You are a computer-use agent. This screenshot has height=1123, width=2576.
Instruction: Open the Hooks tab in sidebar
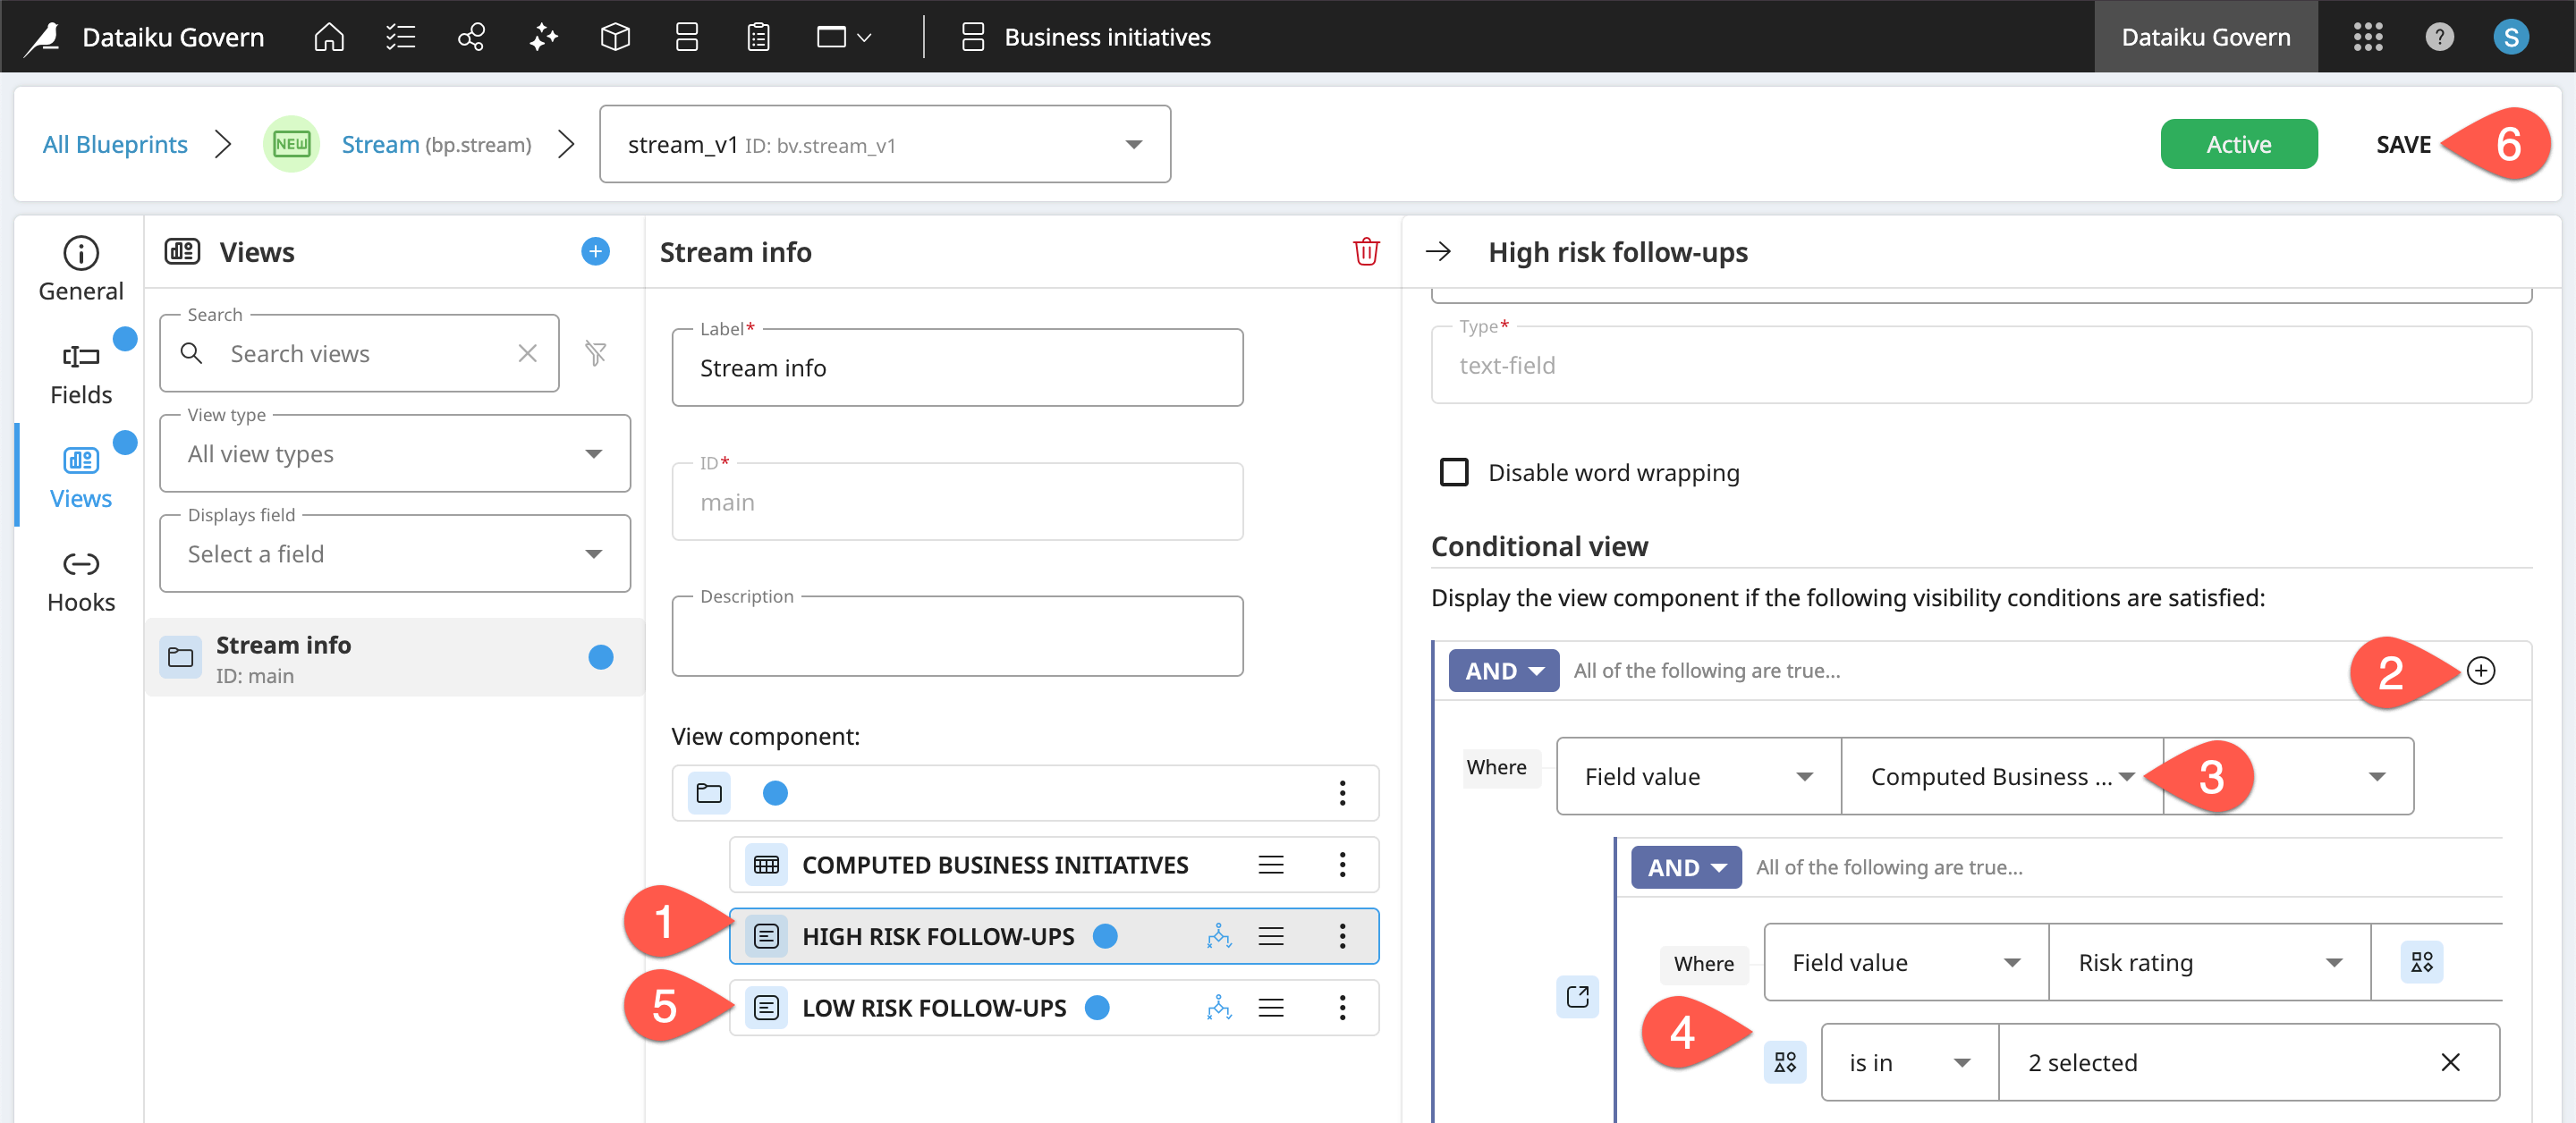81,581
